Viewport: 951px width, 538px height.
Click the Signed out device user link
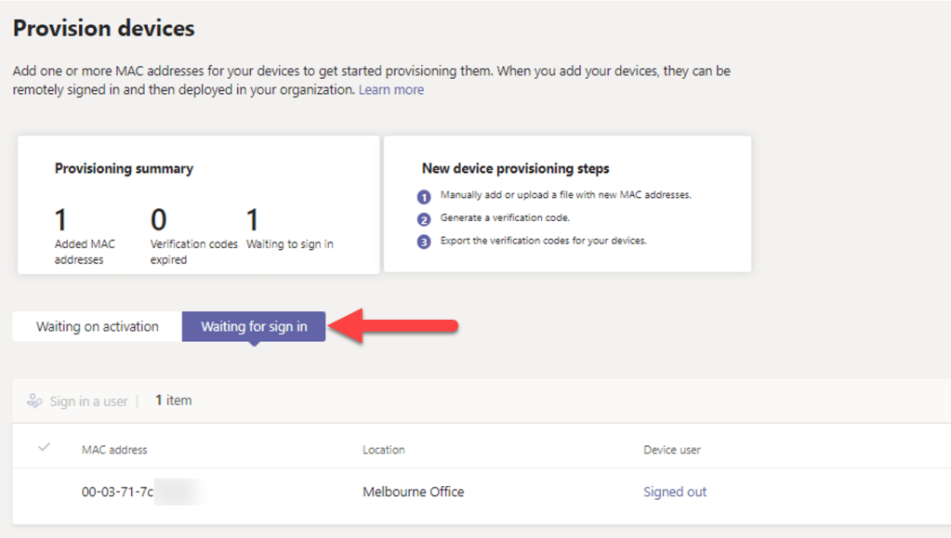pyautogui.click(x=675, y=492)
